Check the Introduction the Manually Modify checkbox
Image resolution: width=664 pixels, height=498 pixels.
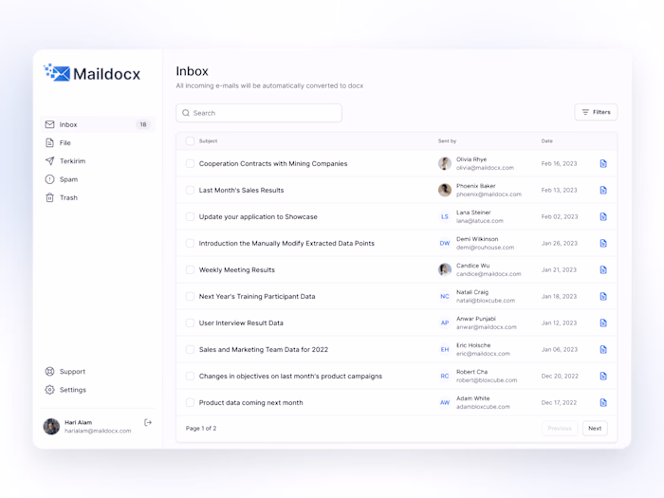pyautogui.click(x=190, y=243)
